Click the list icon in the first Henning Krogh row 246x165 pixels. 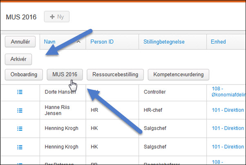(x=20, y=128)
